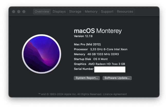Click the Serial Number label
Screen dimensions: 168x108
pyautogui.click(x=84, y=69)
